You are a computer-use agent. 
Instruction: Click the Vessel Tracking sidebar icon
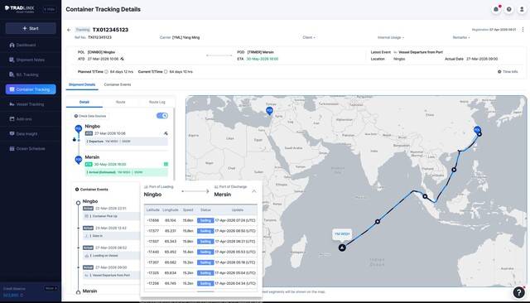pos(12,104)
